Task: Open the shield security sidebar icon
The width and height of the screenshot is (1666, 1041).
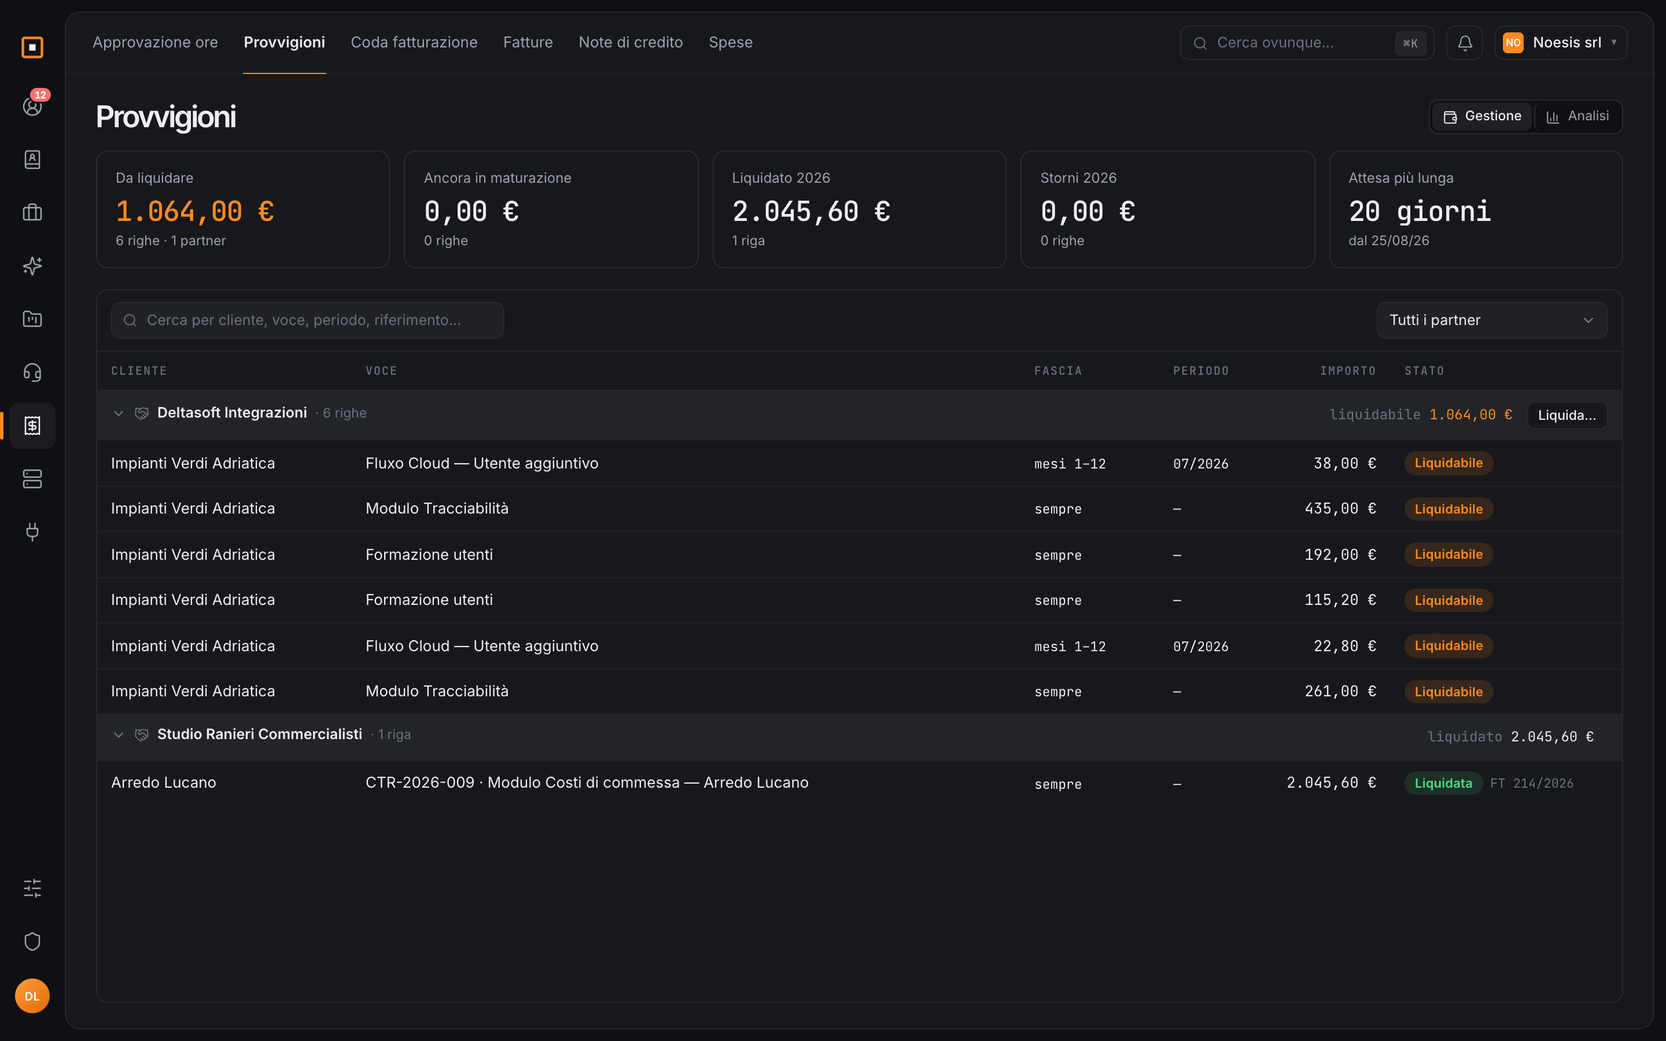Action: (32, 941)
